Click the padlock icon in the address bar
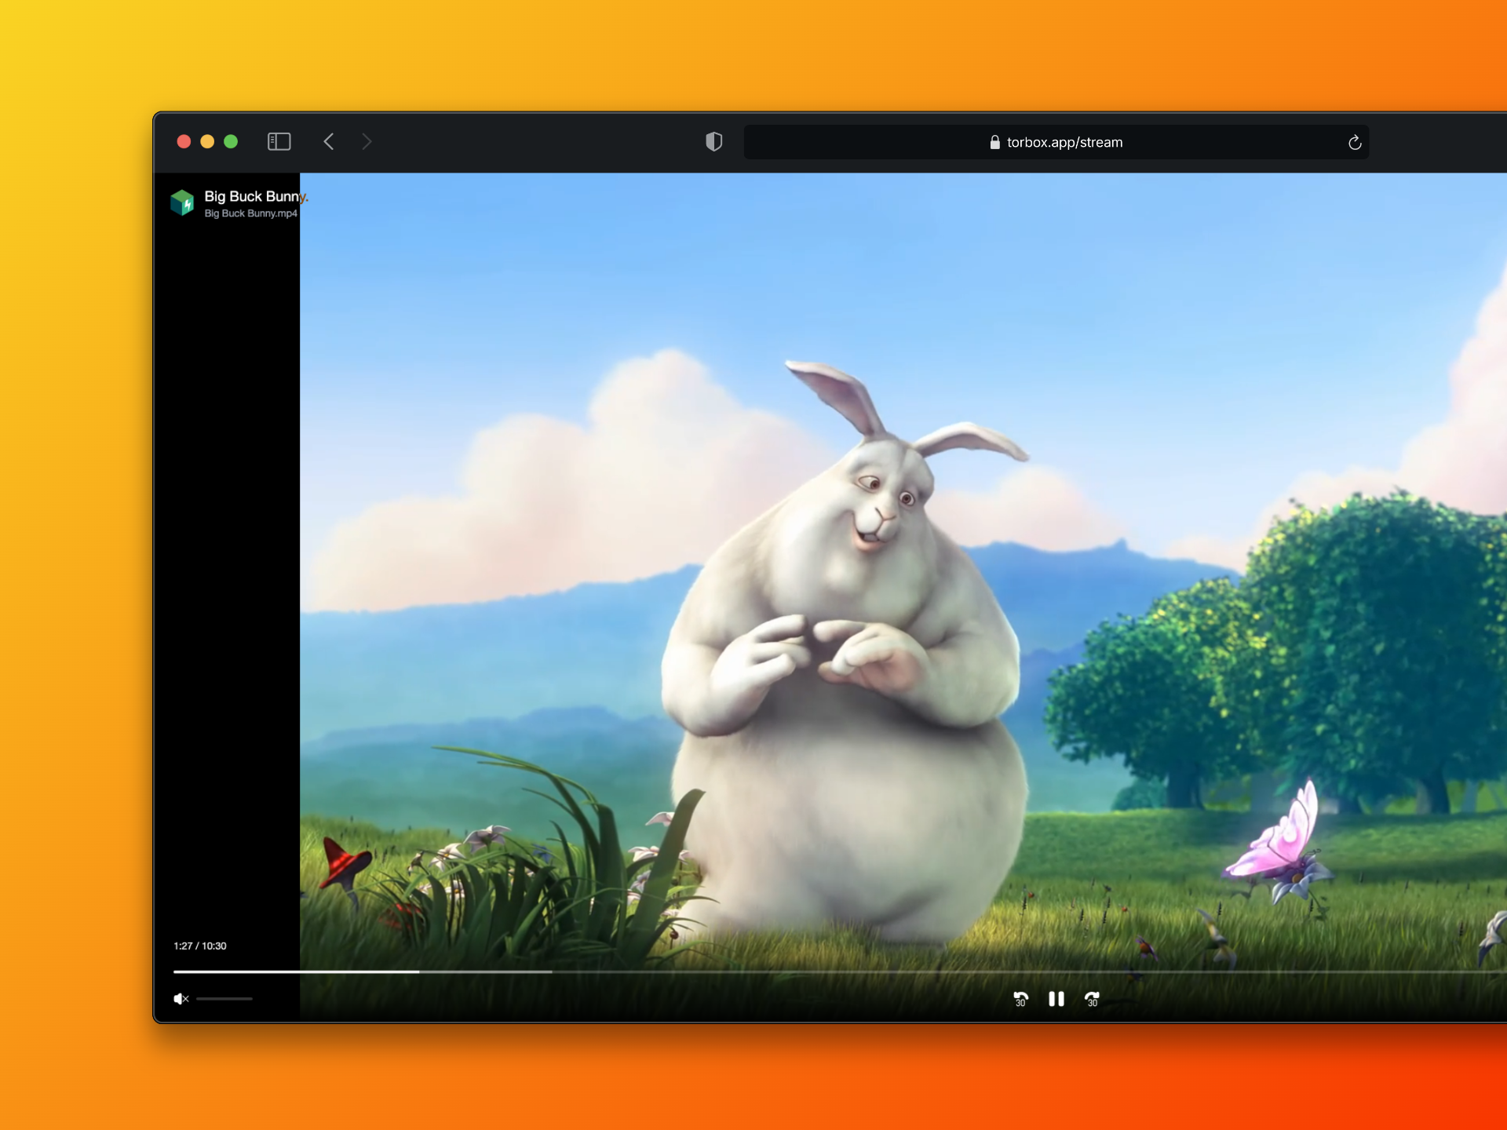Screen dimensions: 1507x1130 [994, 142]
